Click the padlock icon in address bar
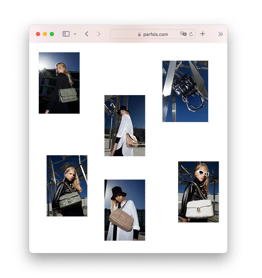This screenshot has width=262, height=278. [139, 34]
